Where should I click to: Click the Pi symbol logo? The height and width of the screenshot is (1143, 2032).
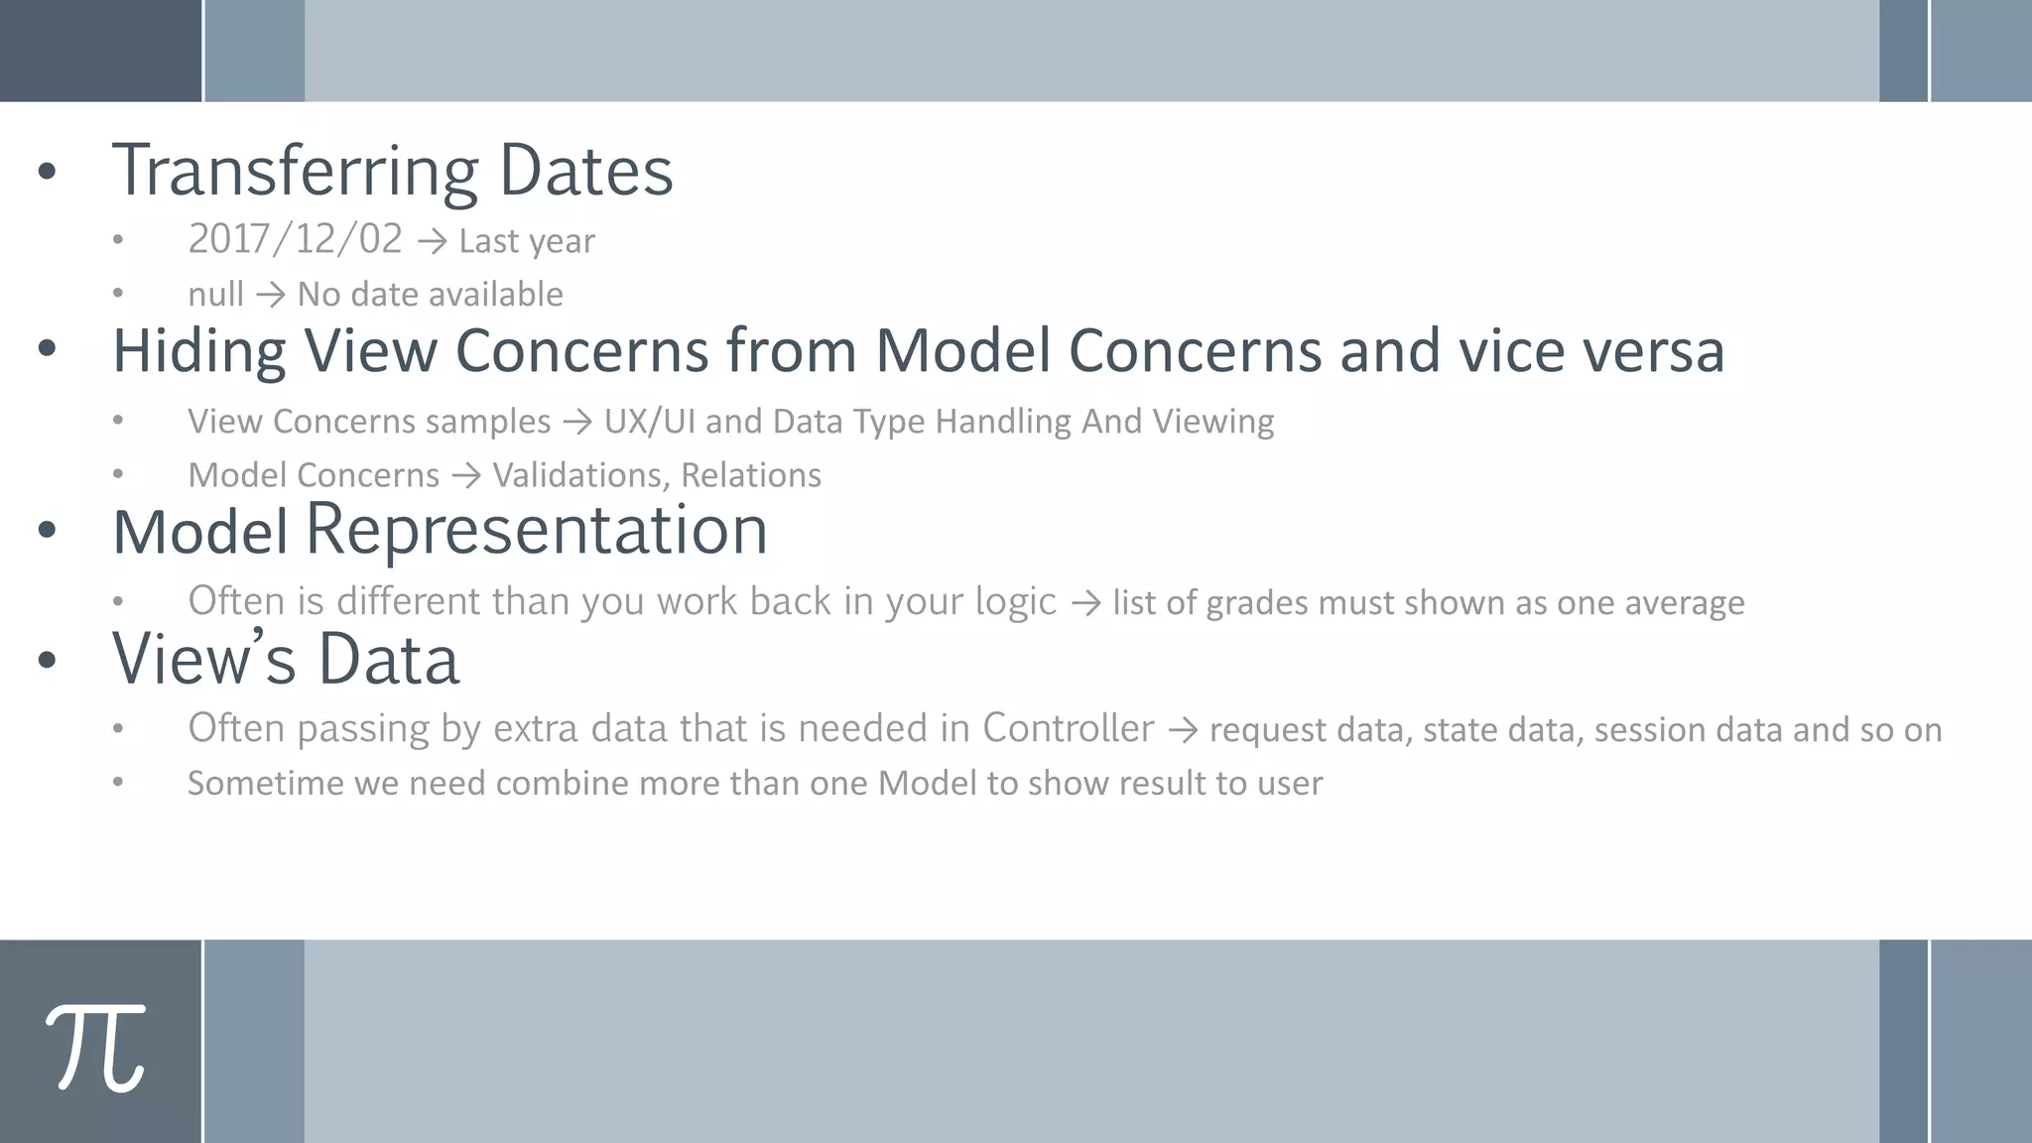coord(95,1048)
